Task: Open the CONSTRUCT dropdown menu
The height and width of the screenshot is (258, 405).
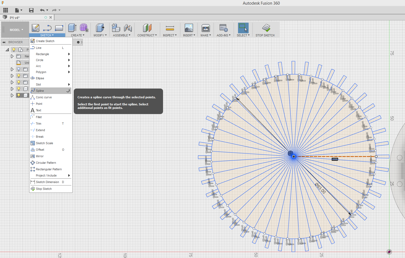Action: click(147, 35)
